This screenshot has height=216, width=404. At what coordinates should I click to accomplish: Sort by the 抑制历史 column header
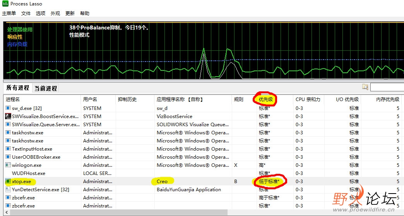click(135, 99)
